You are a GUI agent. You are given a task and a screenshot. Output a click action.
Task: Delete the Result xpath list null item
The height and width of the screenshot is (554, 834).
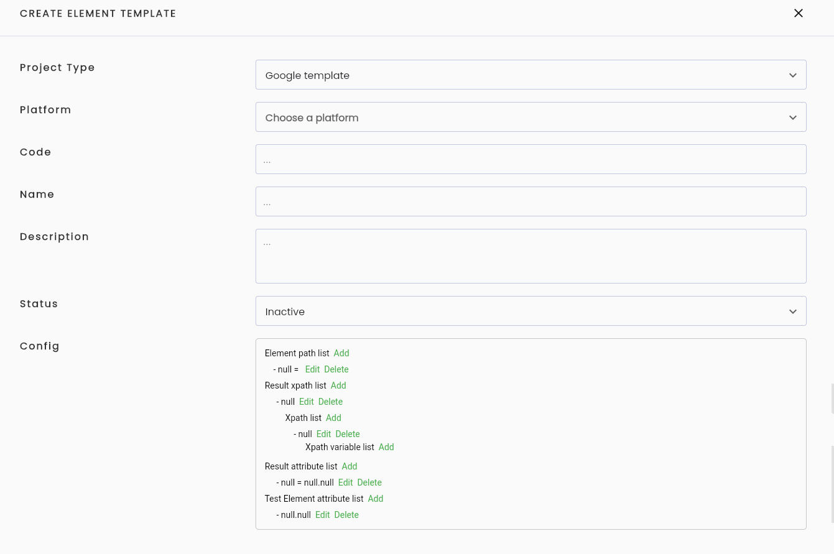click(330, 402)
